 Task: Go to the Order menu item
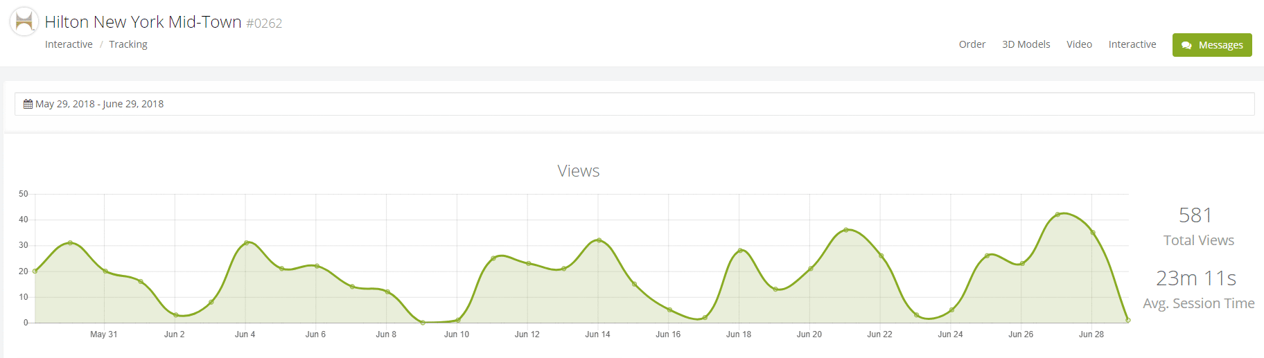(x=972, y=44)
